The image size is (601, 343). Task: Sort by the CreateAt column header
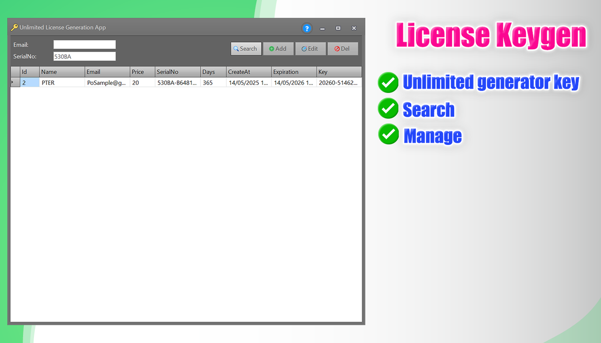pos(249,72)
